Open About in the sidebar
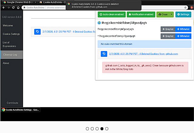This screenshot has height=133, width=194. click(x=6, y=63)
